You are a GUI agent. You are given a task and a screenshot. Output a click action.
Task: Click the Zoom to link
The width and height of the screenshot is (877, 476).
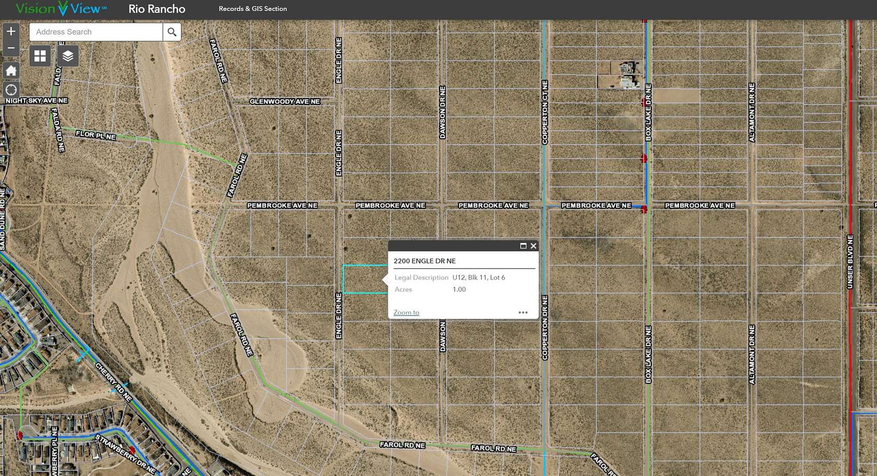click(406, 312)
